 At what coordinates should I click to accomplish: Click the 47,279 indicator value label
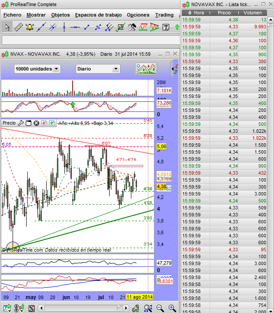pyautogui.click(x=164, y=263)
